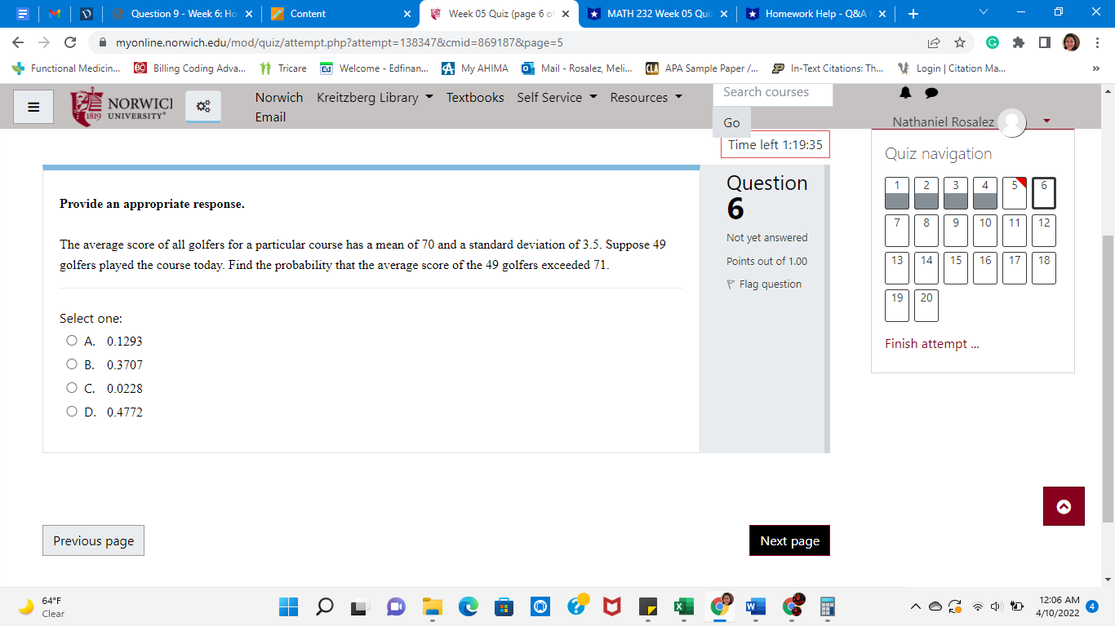This screenshot has height=626, width=1115.
Task: Click the user profile avatar
Action: pos(1012,122)
